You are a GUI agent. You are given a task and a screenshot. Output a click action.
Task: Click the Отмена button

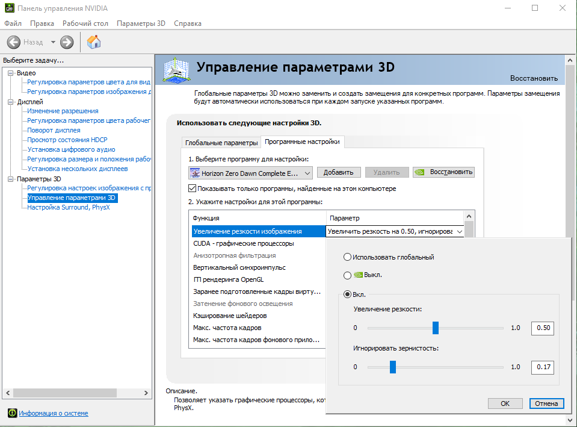tap(546, 404)
